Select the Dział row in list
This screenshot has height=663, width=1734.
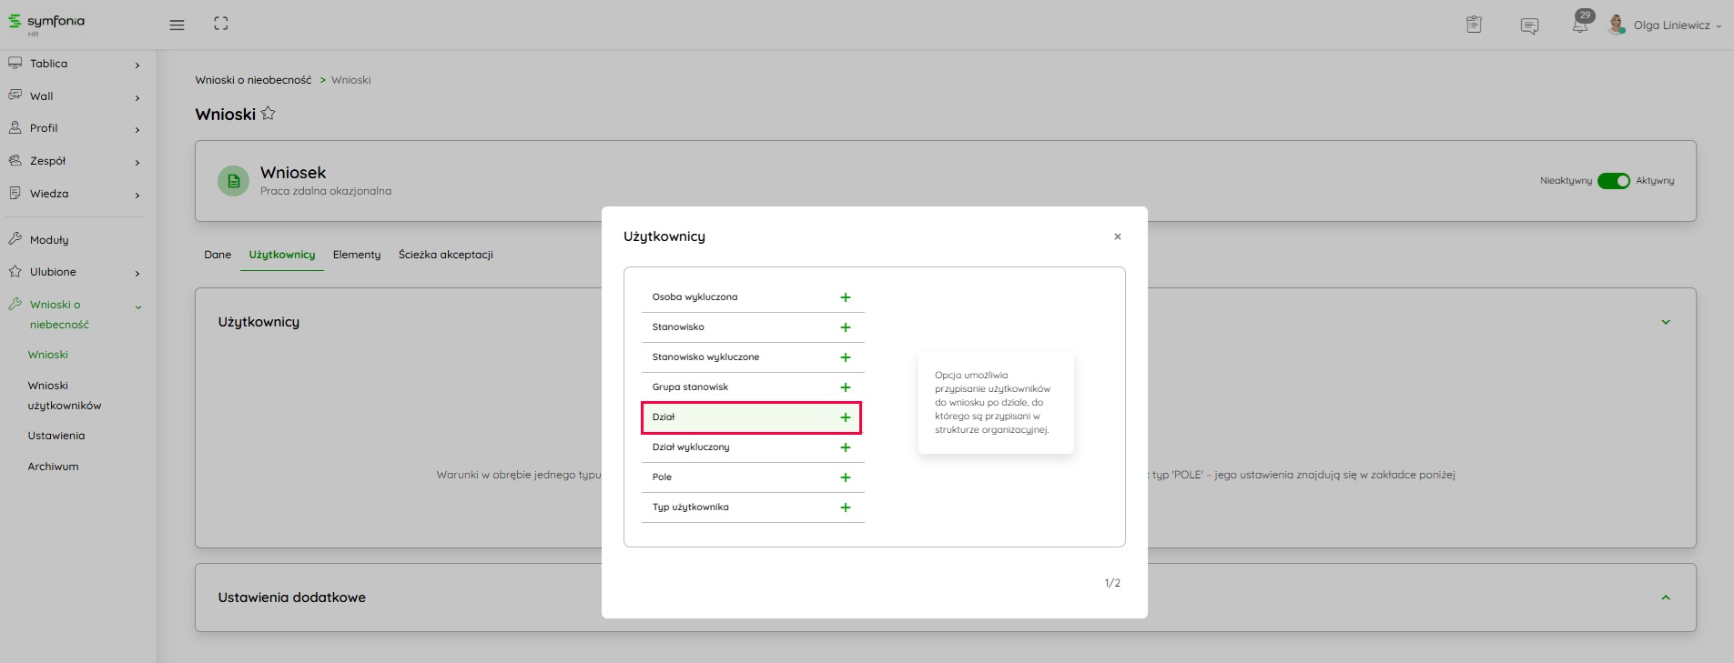737,417
